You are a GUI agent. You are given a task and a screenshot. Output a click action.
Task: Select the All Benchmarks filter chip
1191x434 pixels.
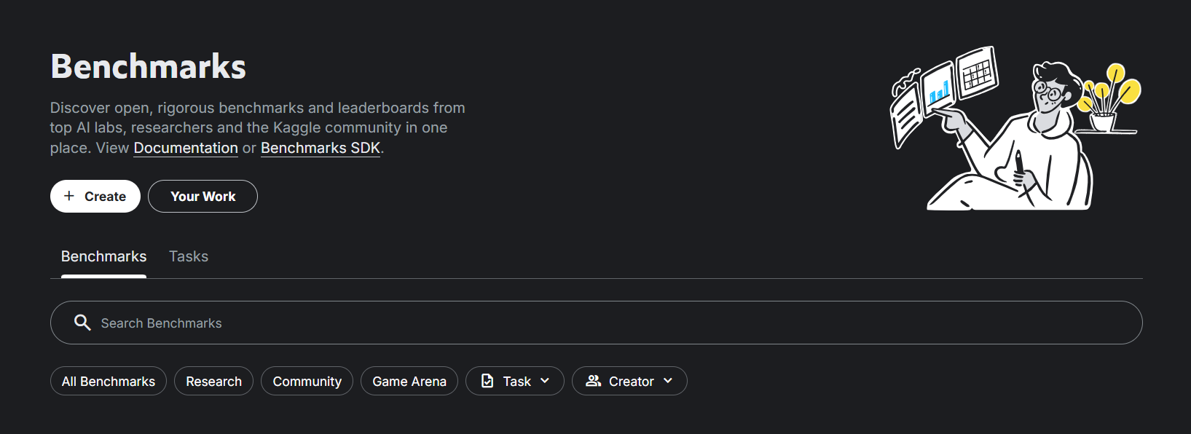(x=109, y=381)
